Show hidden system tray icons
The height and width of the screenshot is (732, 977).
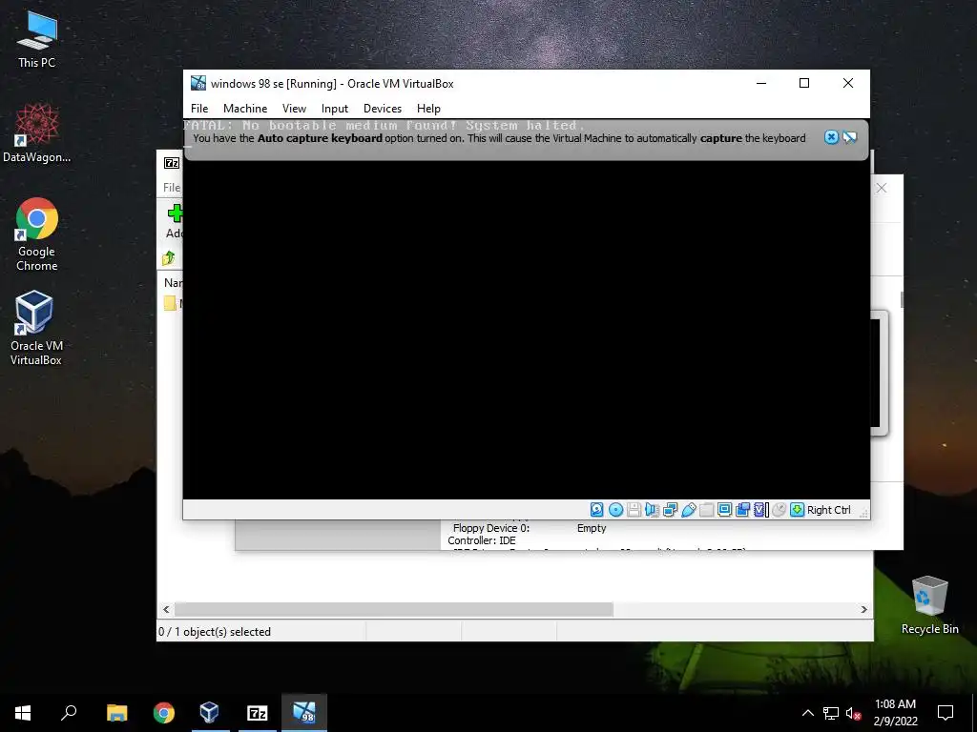(807, 713)
